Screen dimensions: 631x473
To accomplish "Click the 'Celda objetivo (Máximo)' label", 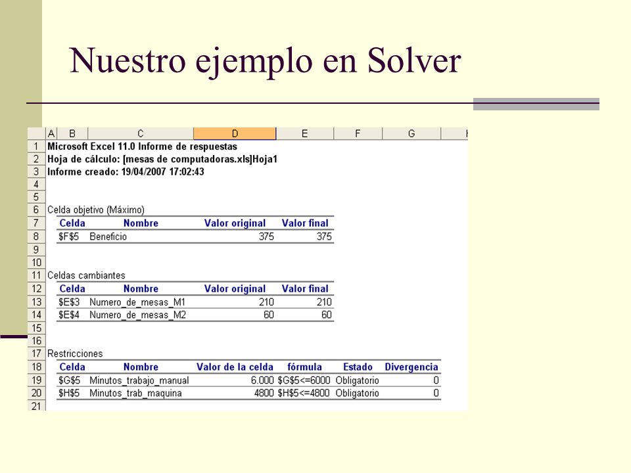I will pyautogui.click(x=96, y=210).
